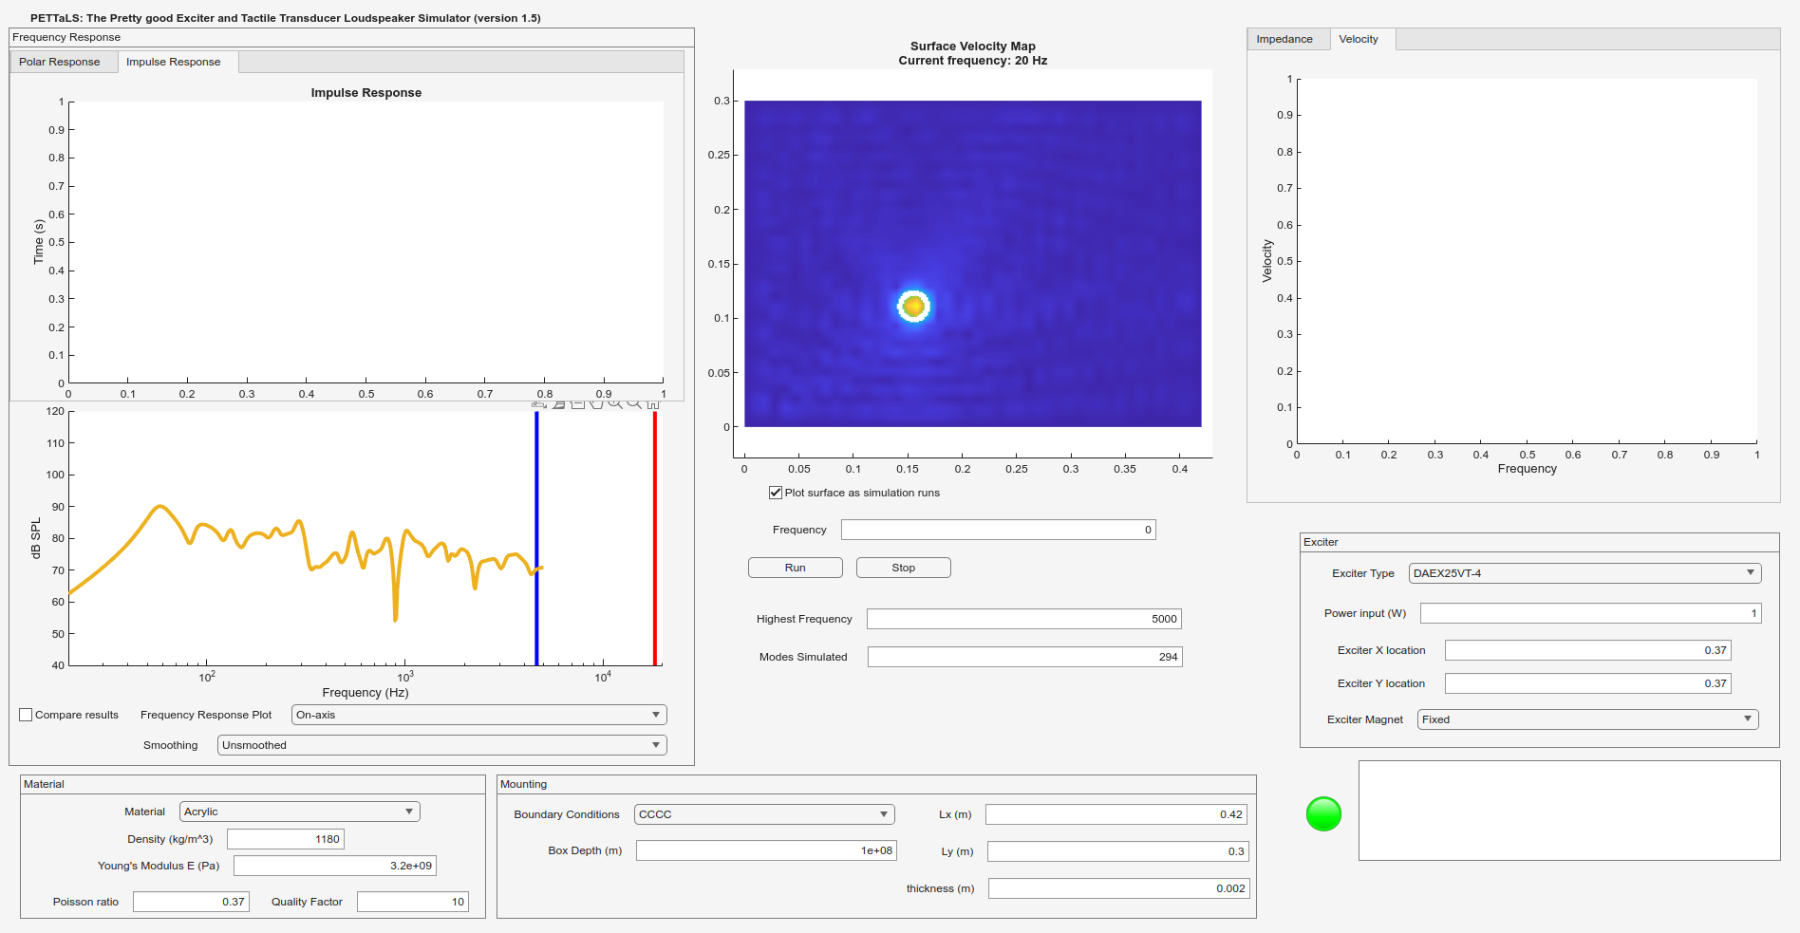Click the orange SPL curve peak near 90 dB

[159, 507]
